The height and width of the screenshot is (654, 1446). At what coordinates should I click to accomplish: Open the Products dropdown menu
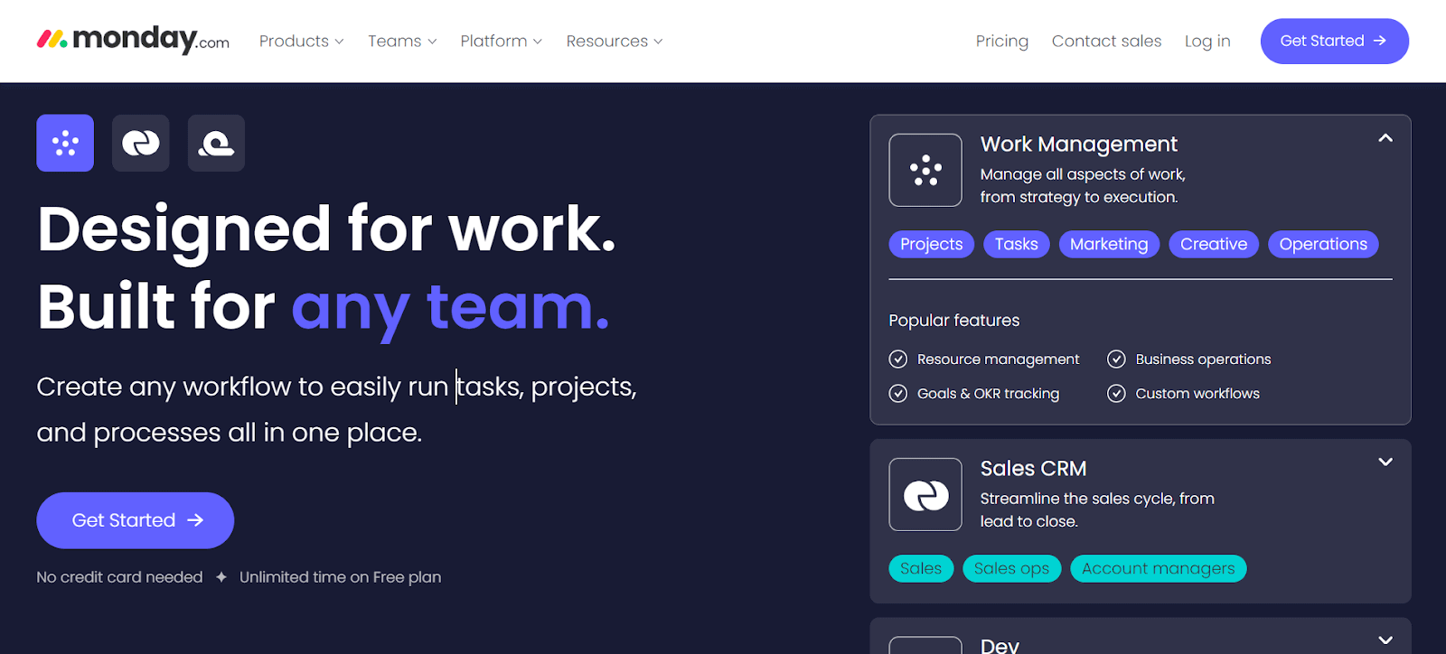(x=302, y=42)
